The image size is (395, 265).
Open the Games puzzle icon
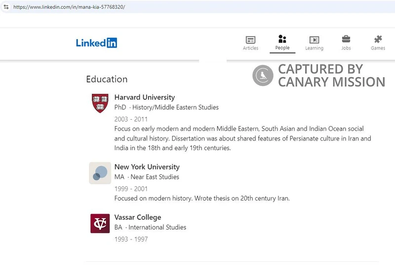[x=378, y=40]
